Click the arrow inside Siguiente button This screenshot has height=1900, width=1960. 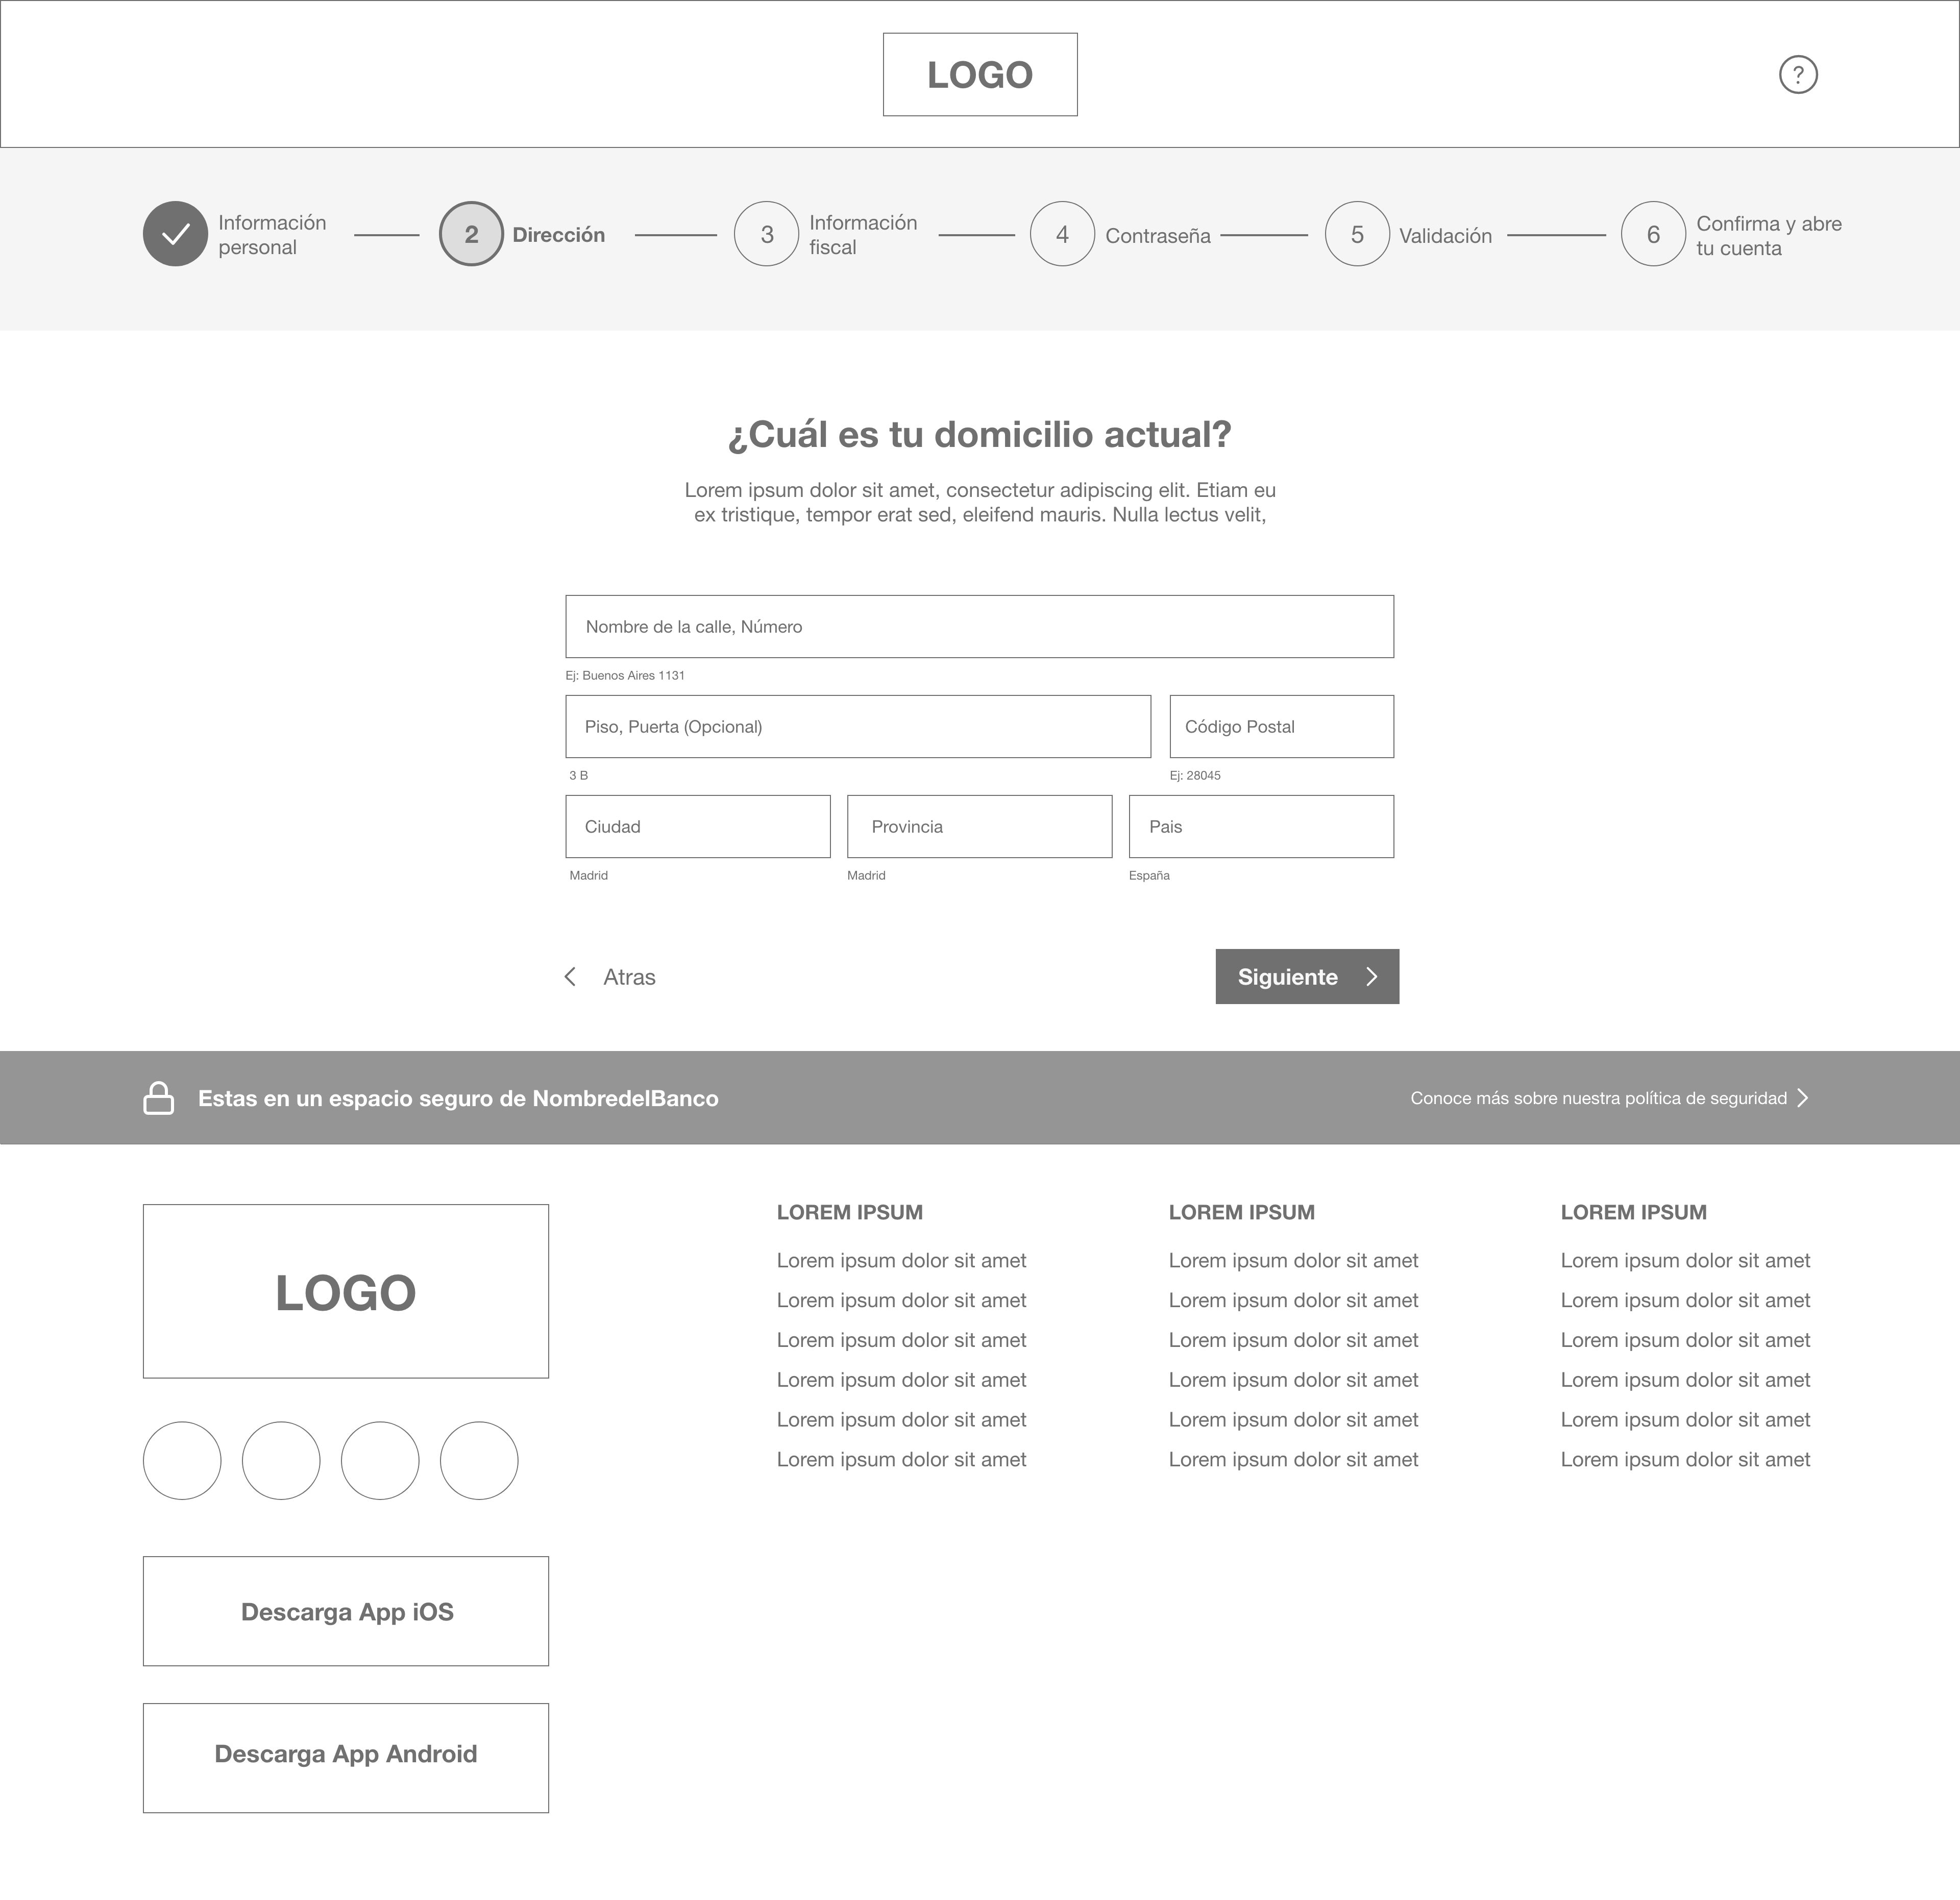(1372, 977)
